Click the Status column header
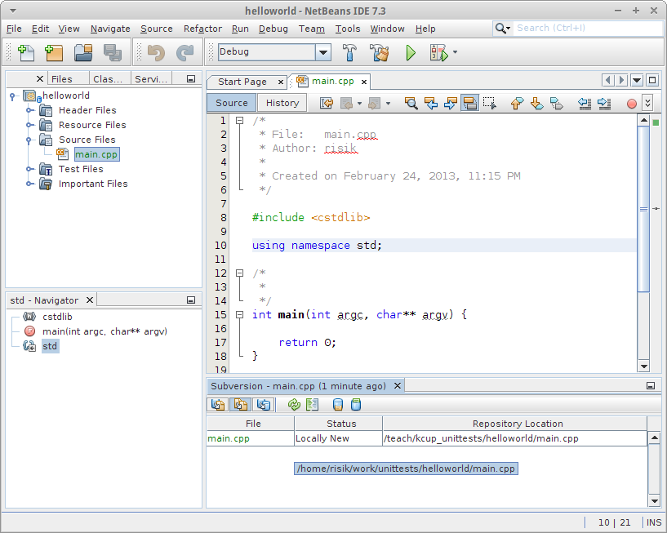 pyautogui.click(x=340, y=424)
